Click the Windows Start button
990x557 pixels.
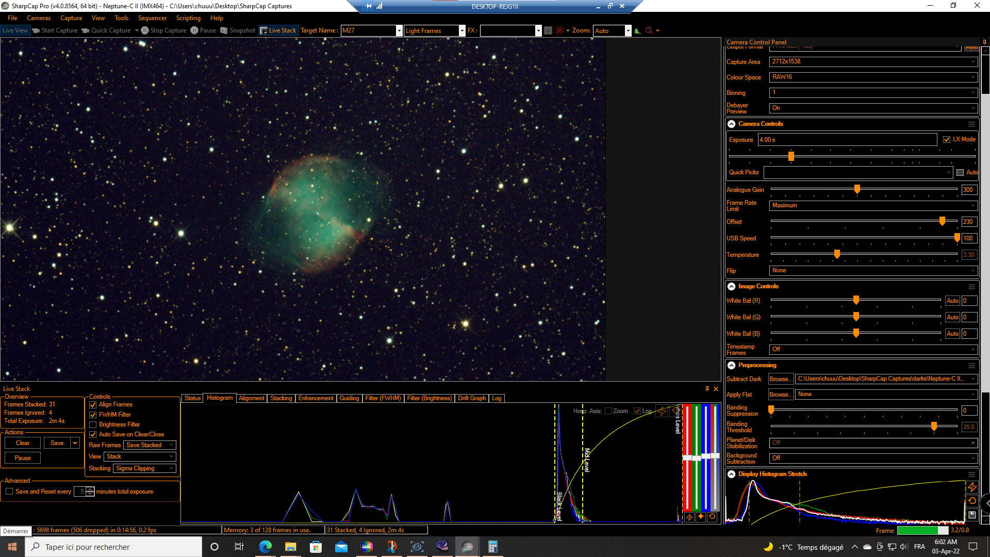pos(12,547)
